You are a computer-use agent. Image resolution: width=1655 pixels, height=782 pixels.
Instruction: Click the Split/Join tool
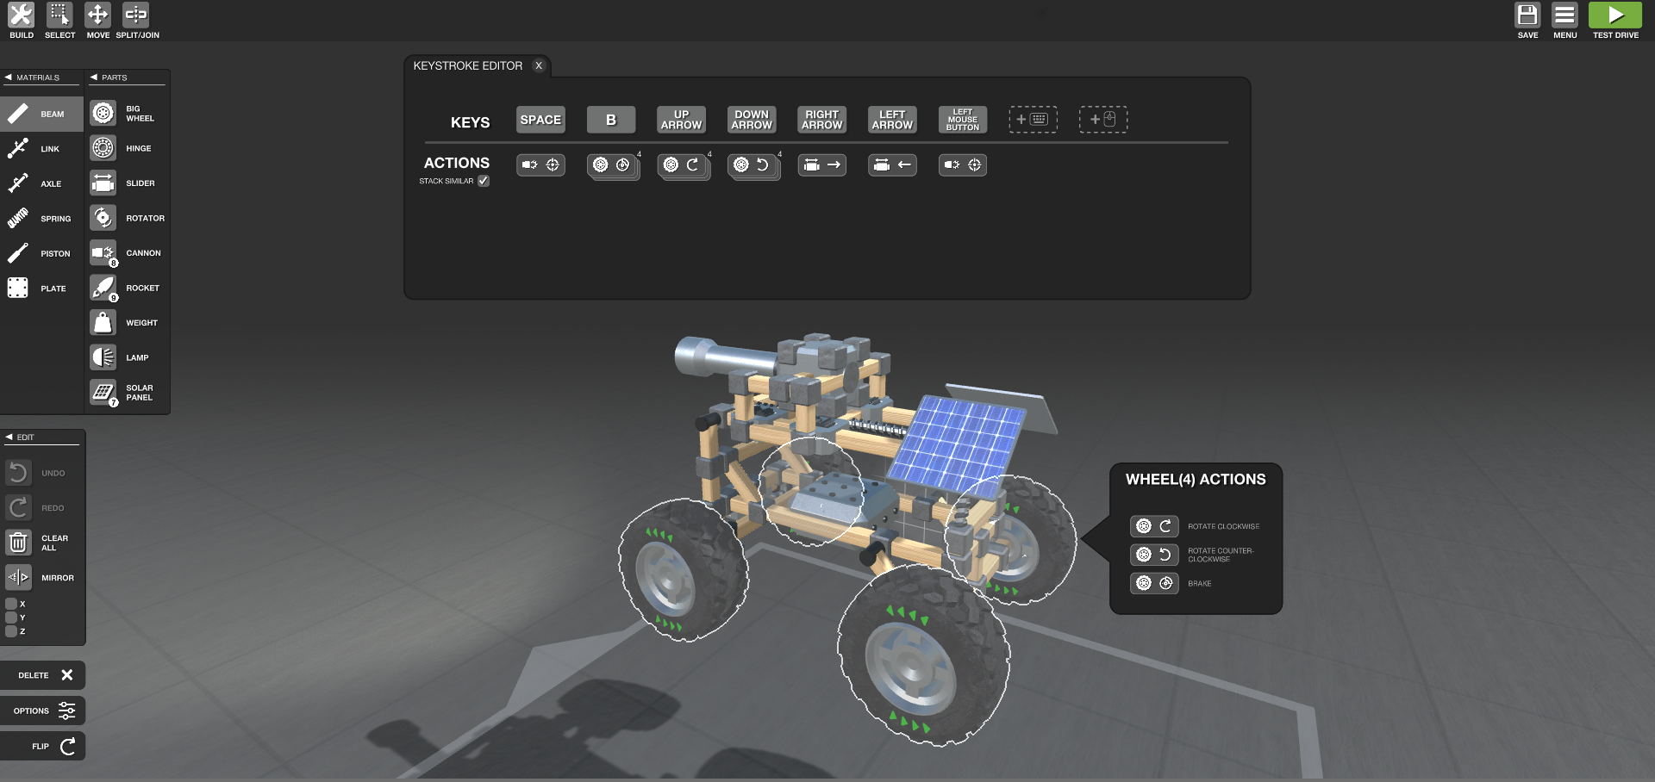(x=137, y=21)
